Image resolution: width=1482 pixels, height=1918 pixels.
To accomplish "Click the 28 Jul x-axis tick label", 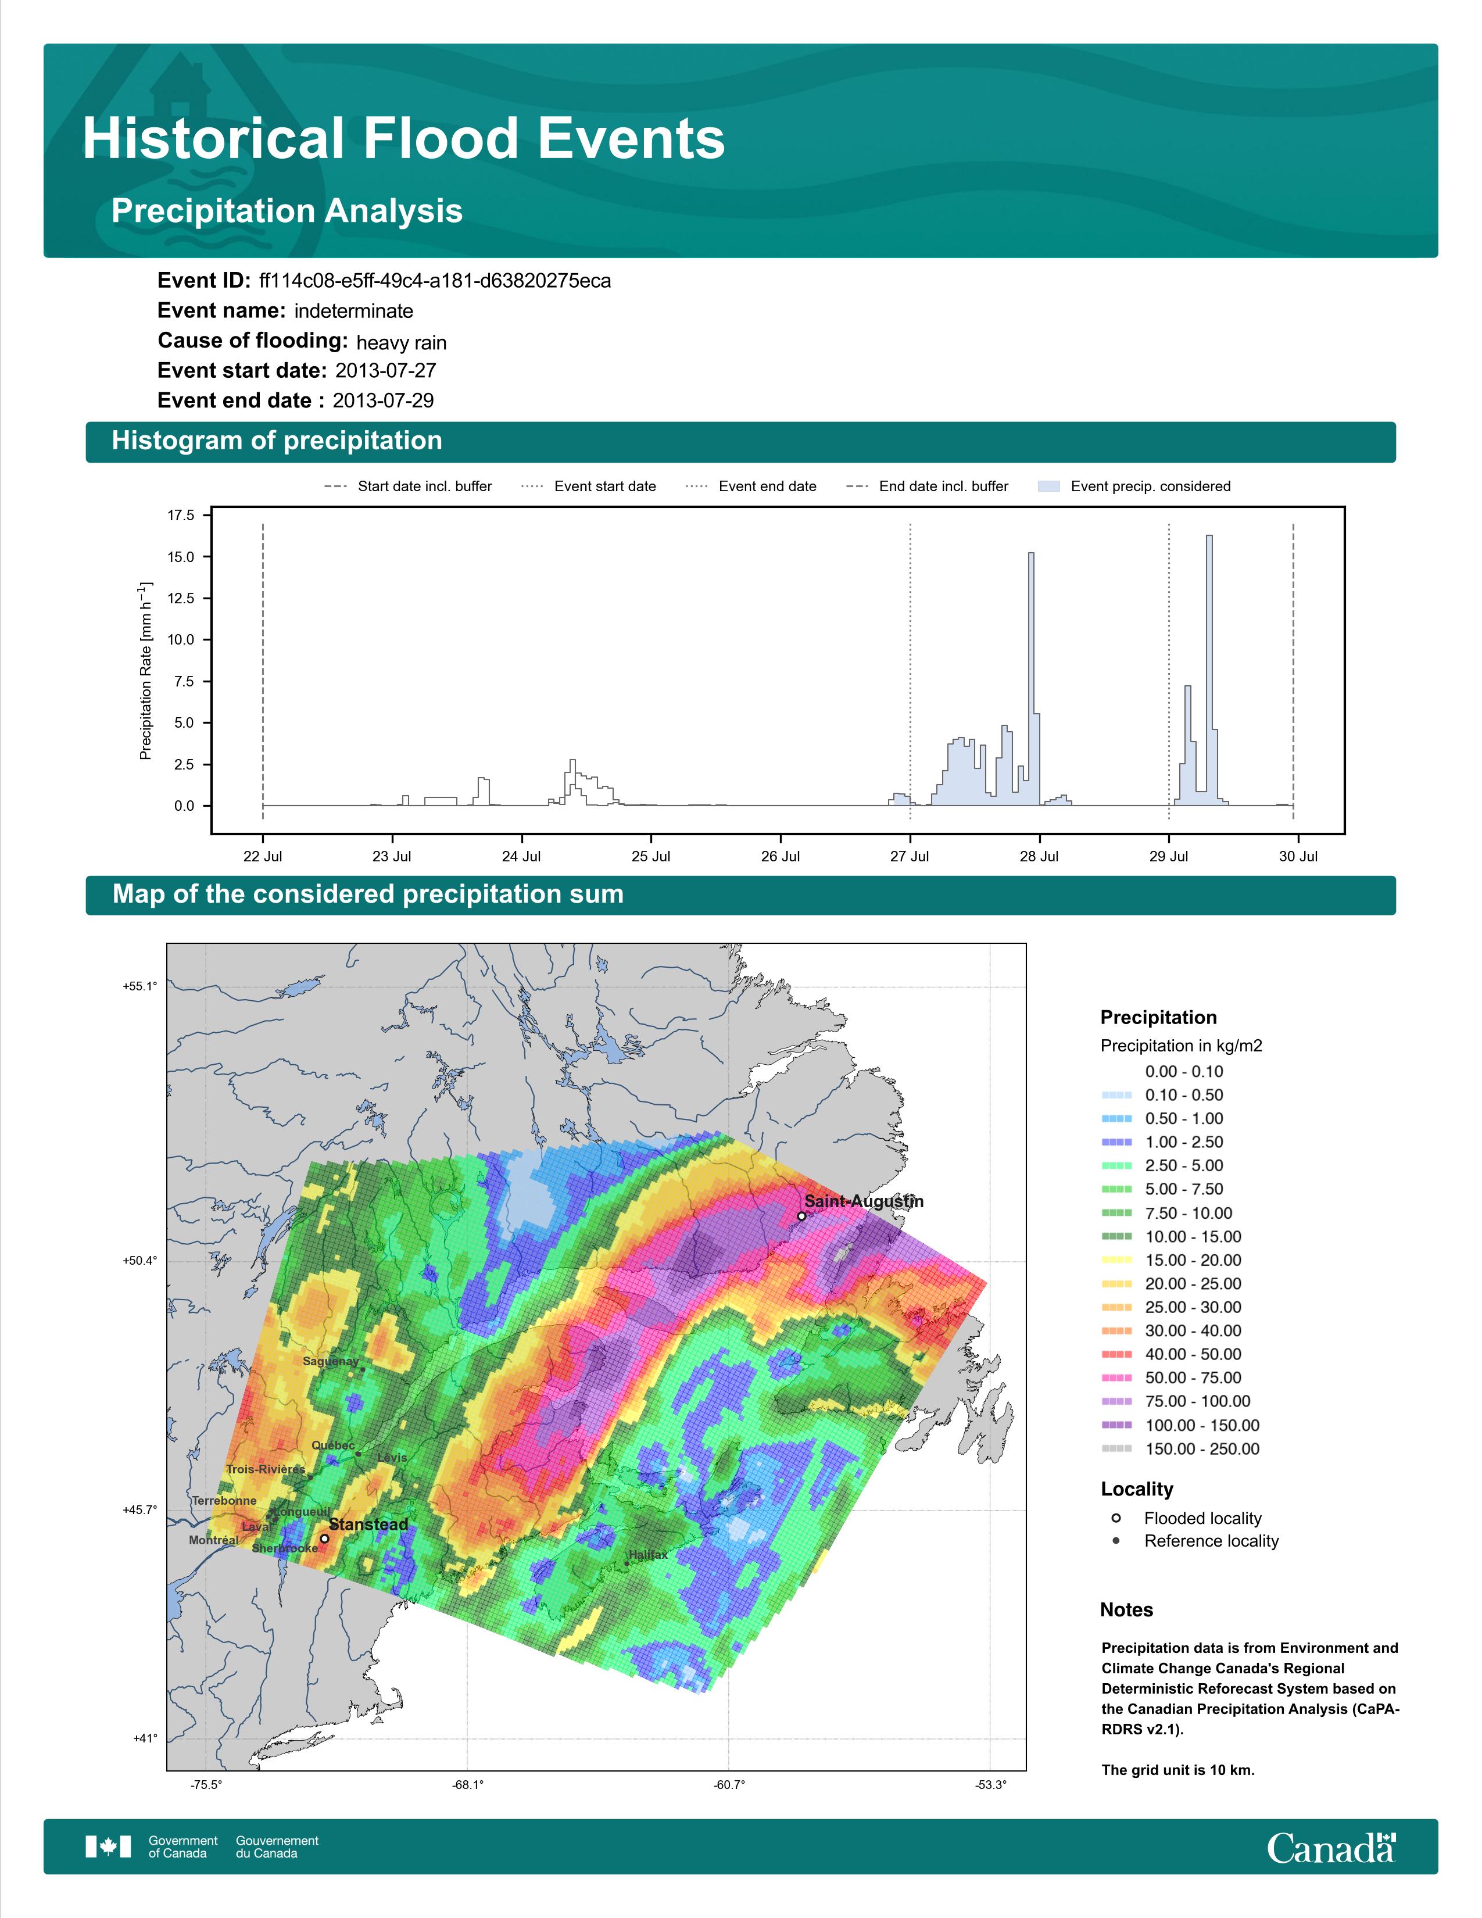I will coord(1040,856).
